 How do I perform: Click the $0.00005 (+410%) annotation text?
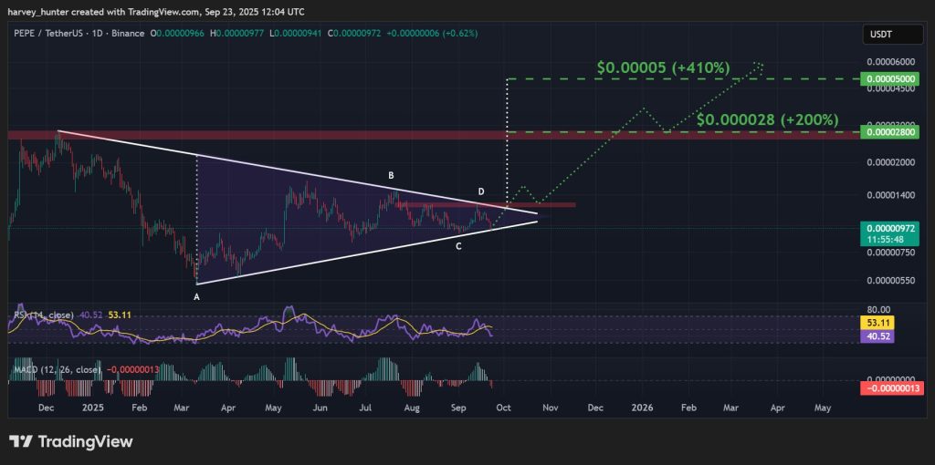pos(663,67)
